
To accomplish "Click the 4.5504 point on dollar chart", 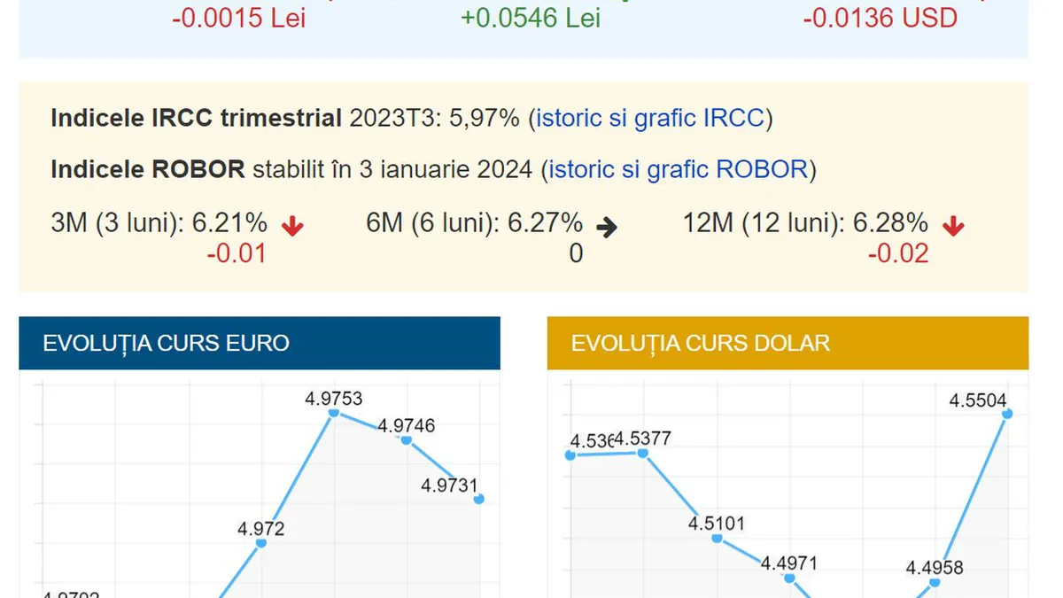I will [1007, 414].
